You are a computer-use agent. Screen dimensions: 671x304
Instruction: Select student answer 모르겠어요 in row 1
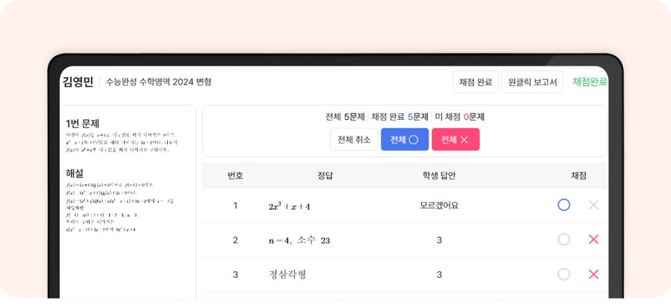click(x=439, y=205)
